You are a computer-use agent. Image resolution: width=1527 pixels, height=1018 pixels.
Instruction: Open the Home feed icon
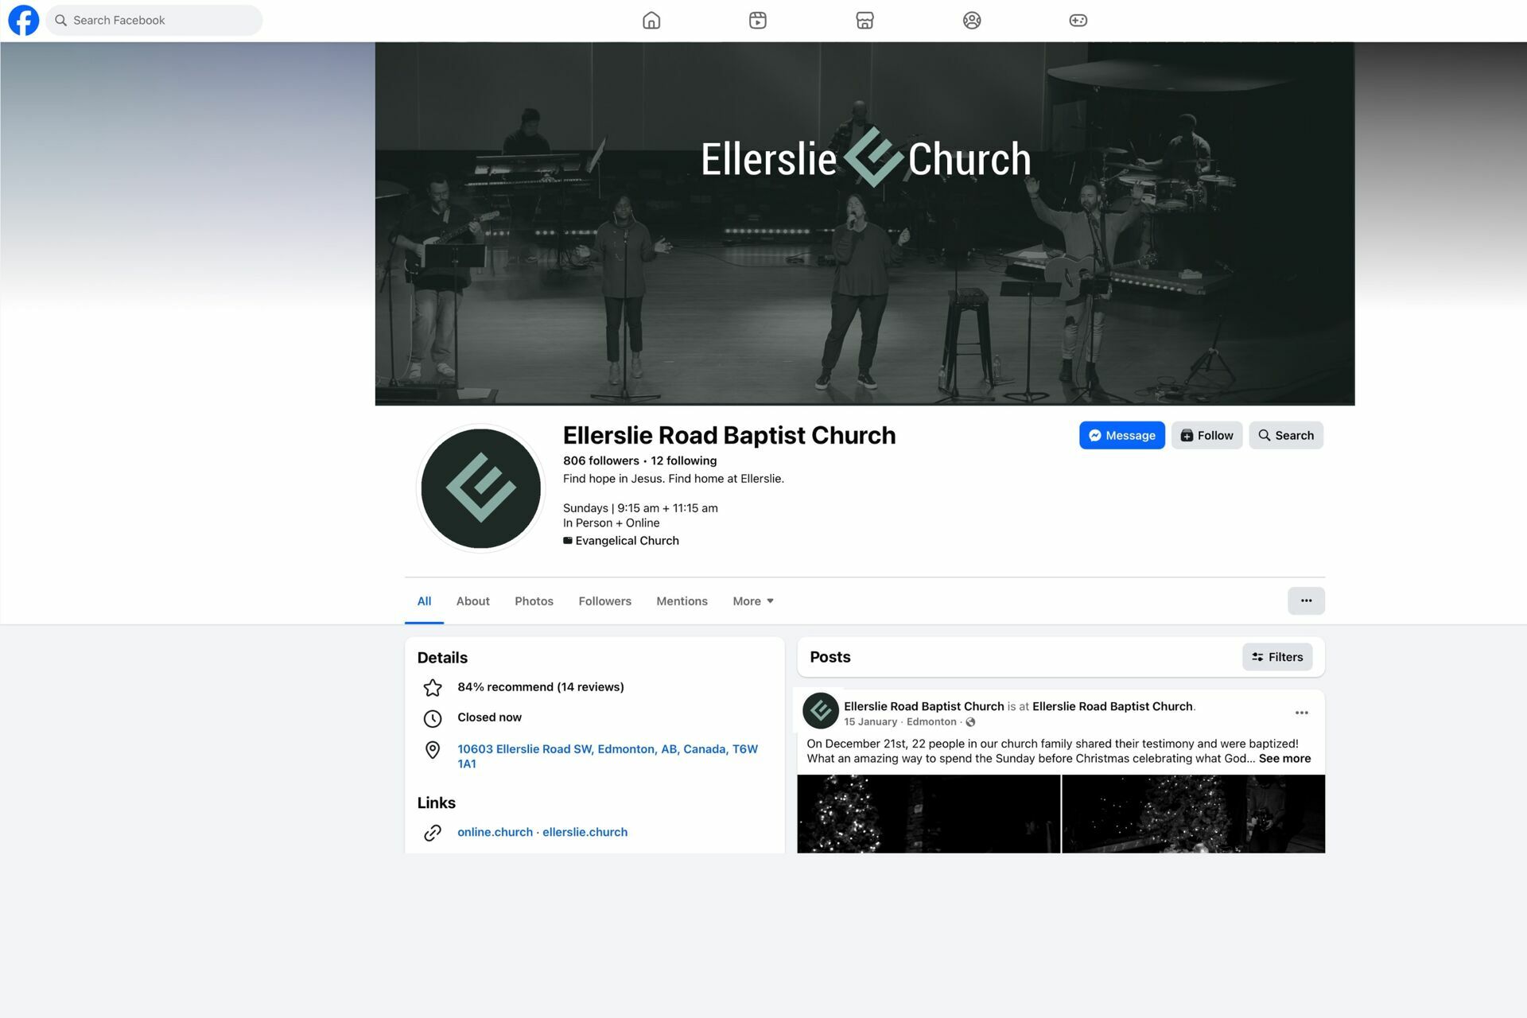click(651, 21)
